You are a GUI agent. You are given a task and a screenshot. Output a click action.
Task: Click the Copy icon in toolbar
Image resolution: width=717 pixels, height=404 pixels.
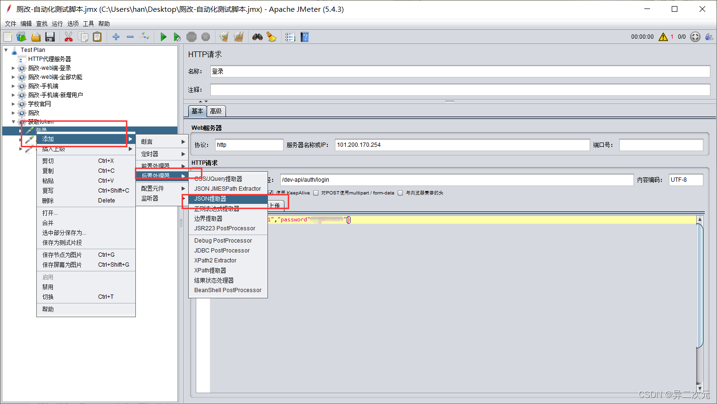(x=83, y=37)
